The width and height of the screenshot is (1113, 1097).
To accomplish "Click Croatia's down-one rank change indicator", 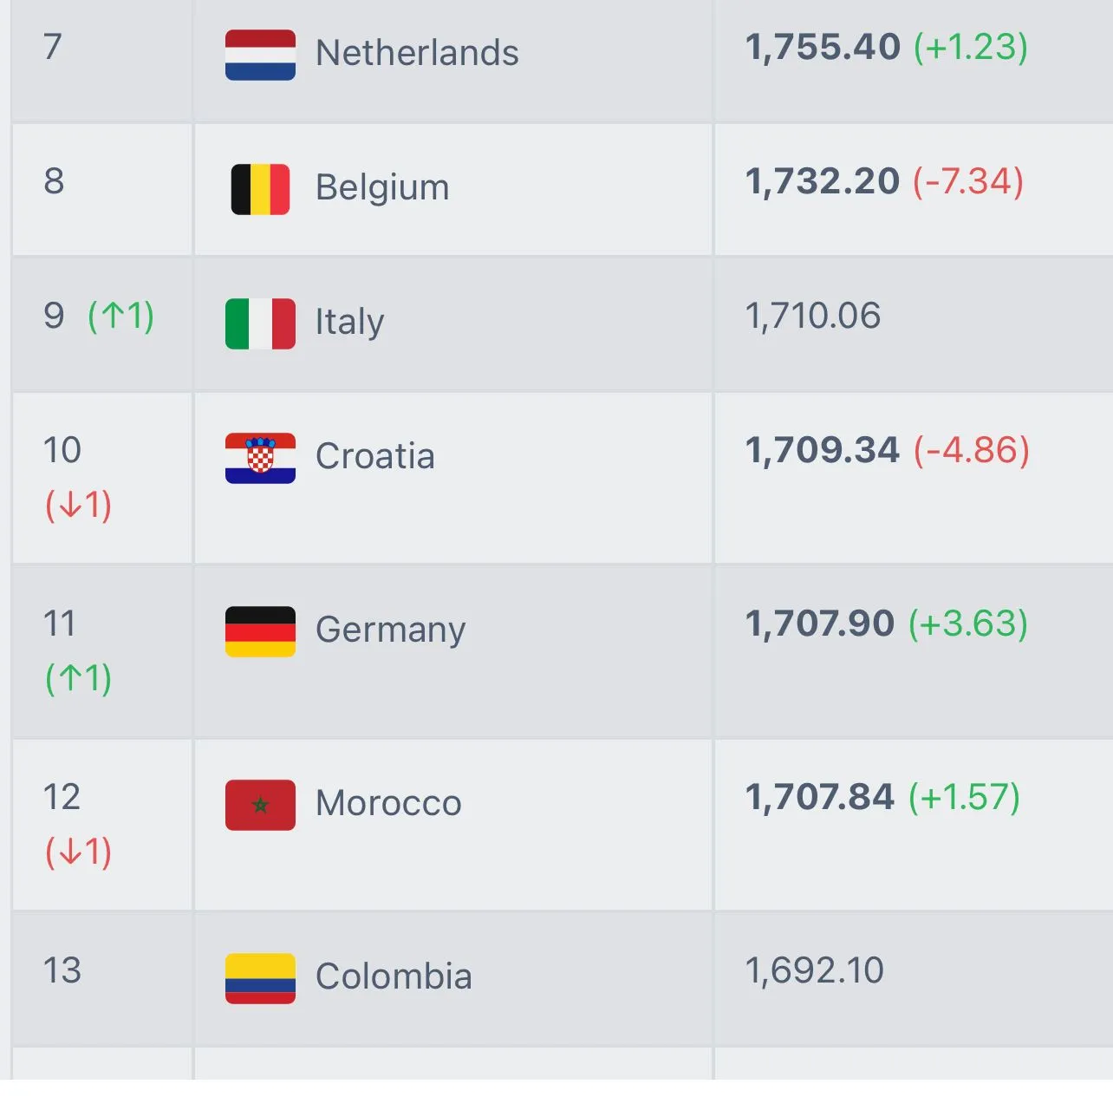I will pyautogui.click(x=78, y=505).
